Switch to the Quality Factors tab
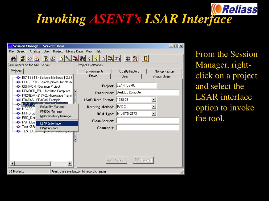 (129, 71)
